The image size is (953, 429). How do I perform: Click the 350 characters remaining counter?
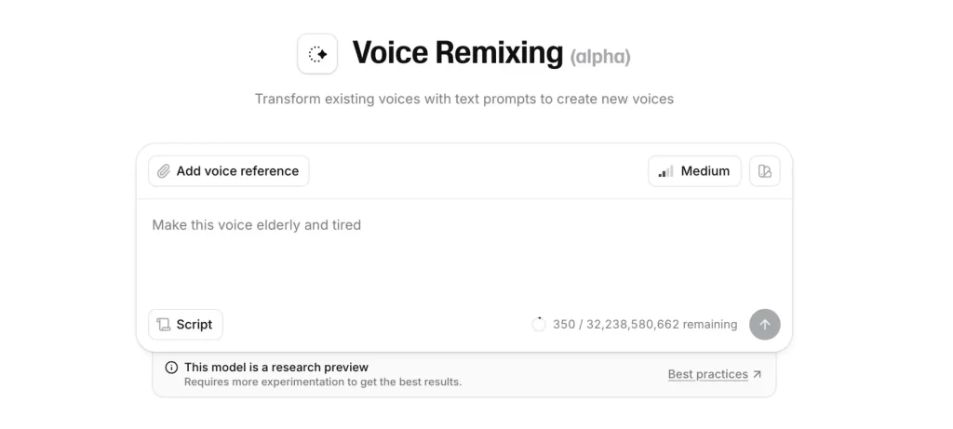tap(644, 325)
